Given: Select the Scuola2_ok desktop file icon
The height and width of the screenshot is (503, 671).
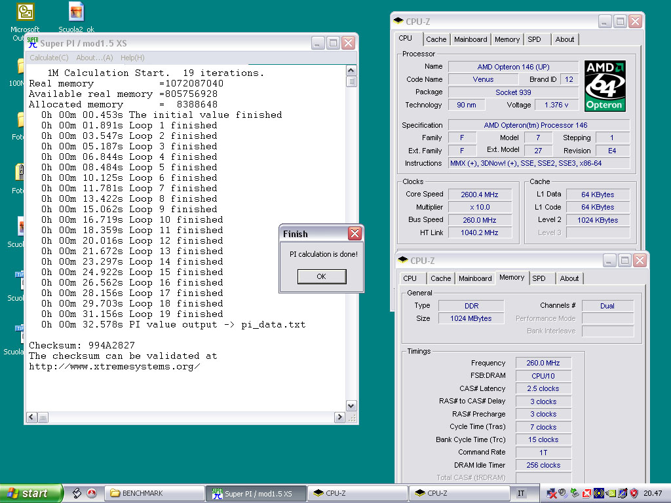Looking at the screenshot, I should (76, 11).
